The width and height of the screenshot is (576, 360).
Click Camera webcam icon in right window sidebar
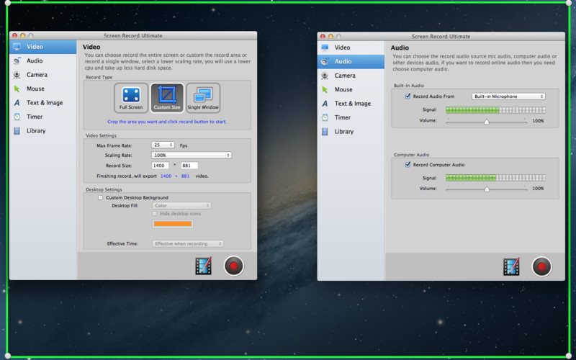pos(325,76)
